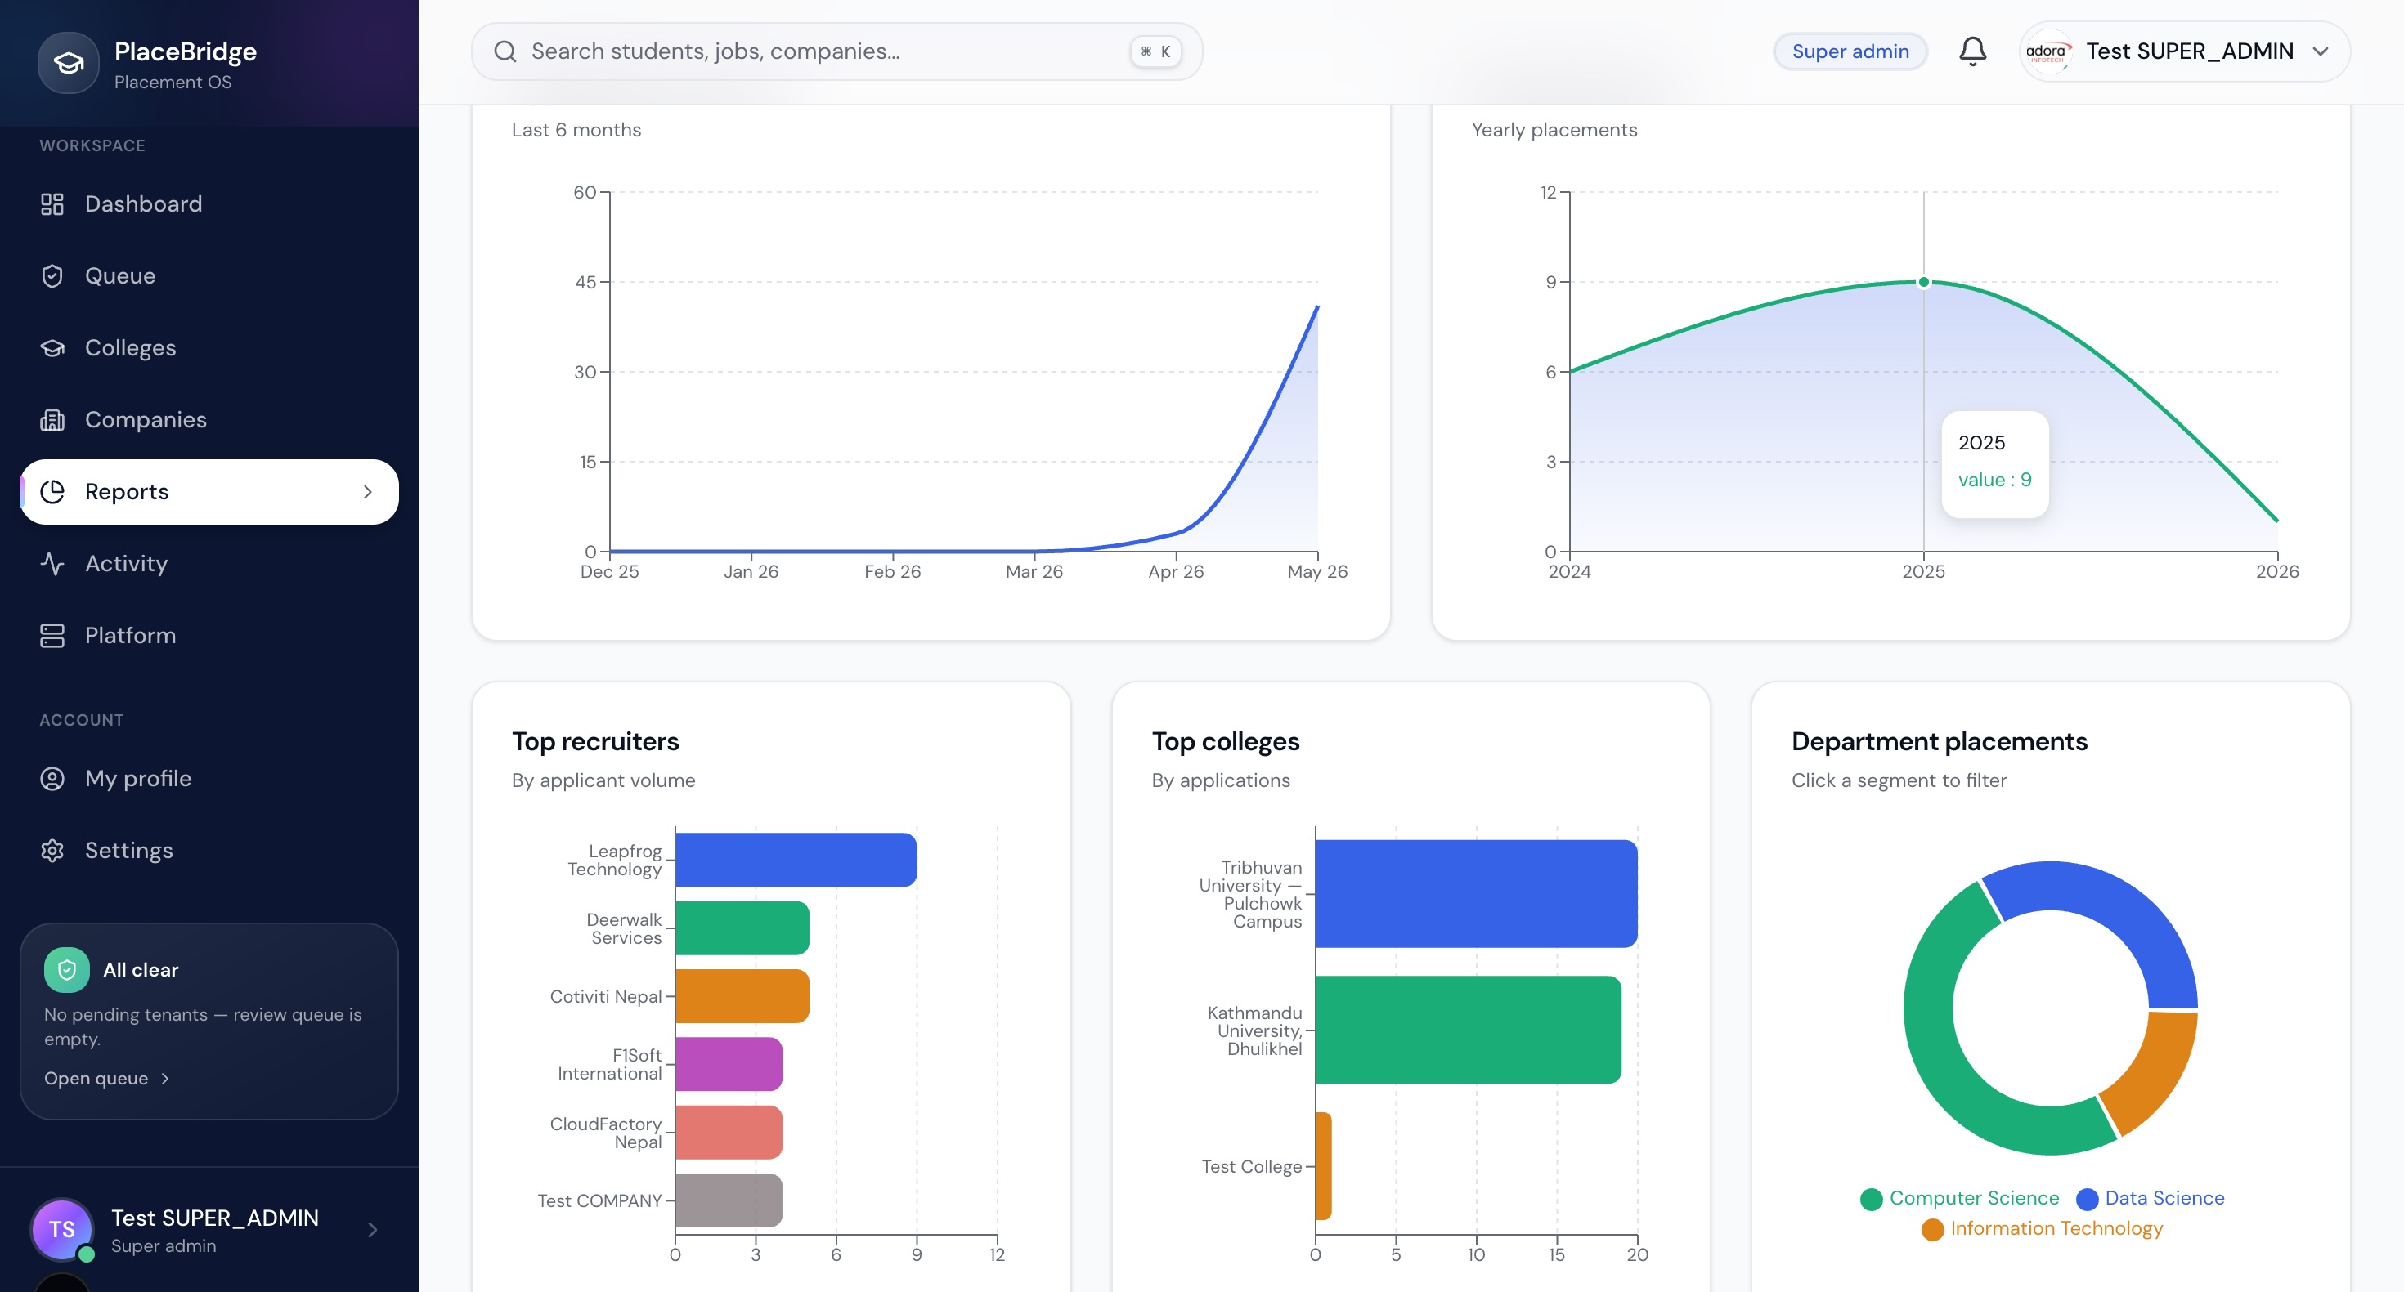
Task: Click the CloudFactory Nepal red bar
Action: pyautogui.click(x=729, y=1133)
